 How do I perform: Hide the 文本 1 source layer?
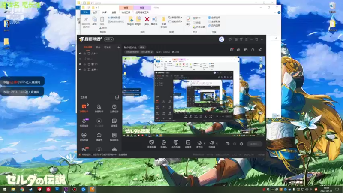click(x=80, y=53)
